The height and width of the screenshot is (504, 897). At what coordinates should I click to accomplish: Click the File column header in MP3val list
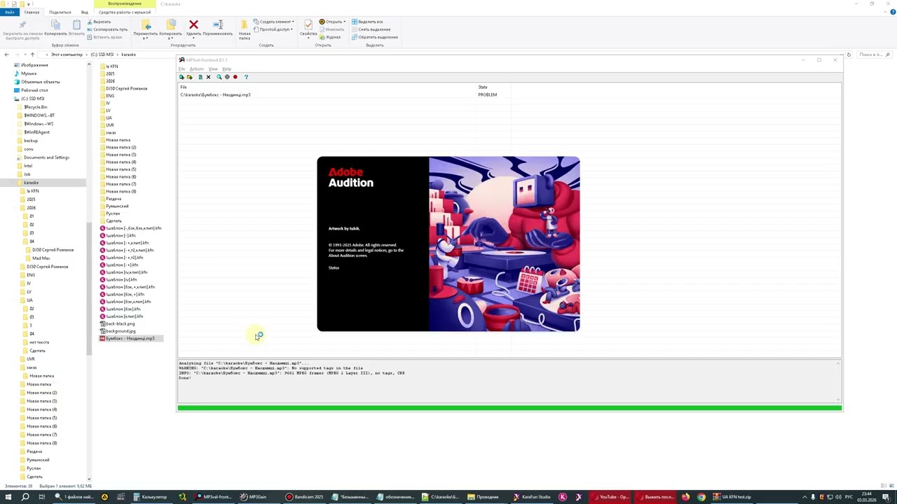click(x=327, y=87)
